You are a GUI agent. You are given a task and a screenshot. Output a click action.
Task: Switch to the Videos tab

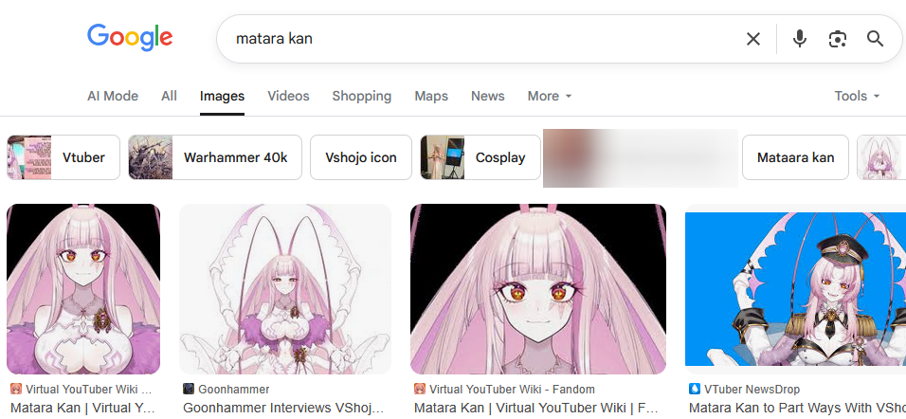pyautogui.click(x=288, y=96)
